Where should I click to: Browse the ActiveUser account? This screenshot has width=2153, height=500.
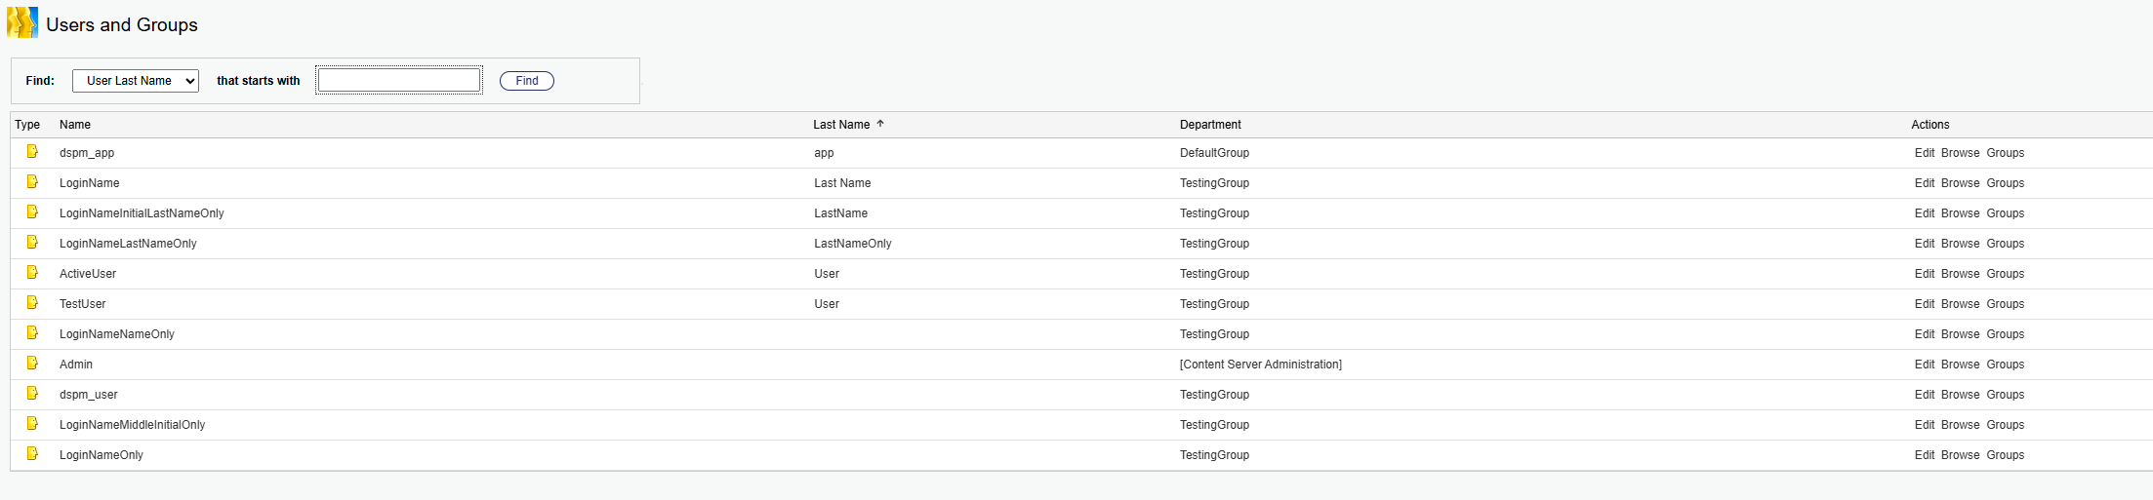pos(1960,274)
